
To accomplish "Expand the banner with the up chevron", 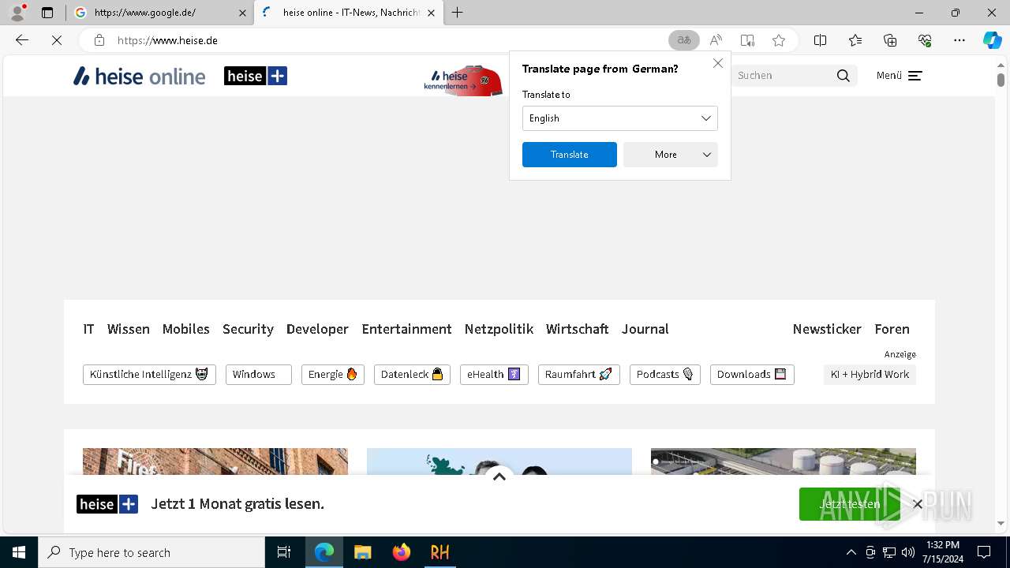I will pyautogui.click(x=499, y=476).
